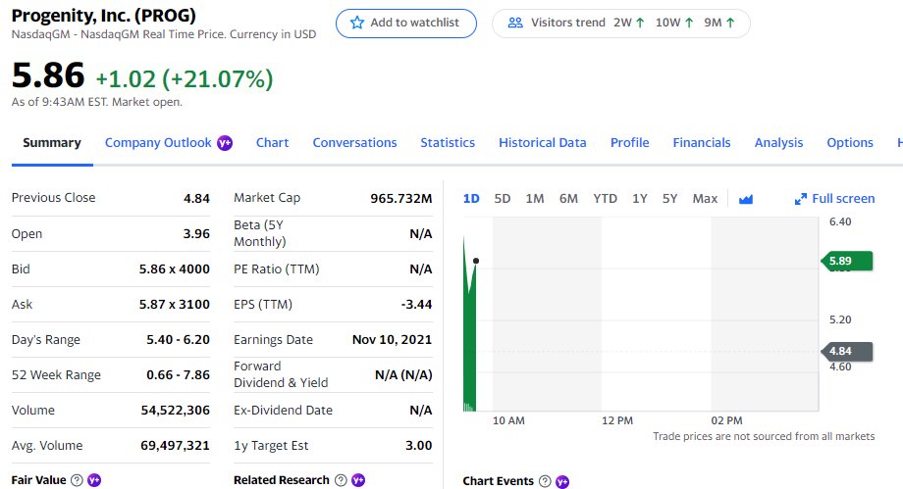Click the gray 4.84 previous close label
The width and height of the screenshot is (903, 489).
pos(846,351)
